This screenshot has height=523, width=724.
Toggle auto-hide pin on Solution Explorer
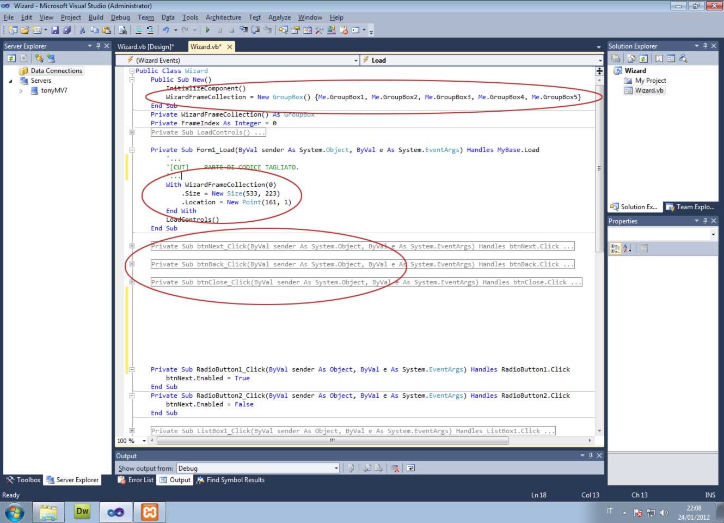(x=705, y=46)
